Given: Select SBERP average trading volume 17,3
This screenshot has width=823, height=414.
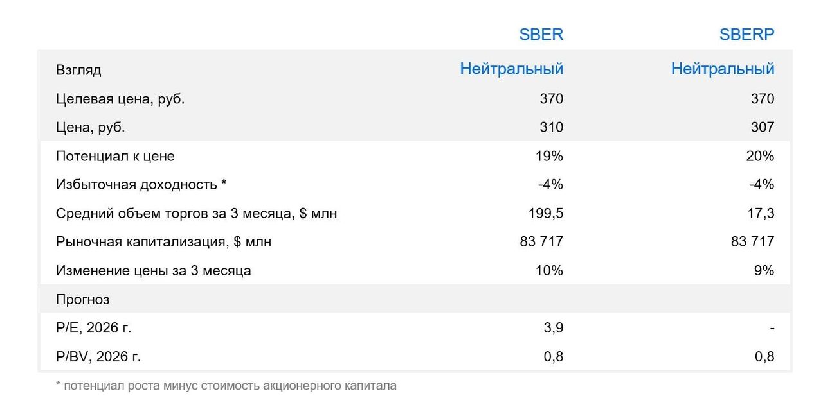Looking at the screenshot, I should pos(762,213).
